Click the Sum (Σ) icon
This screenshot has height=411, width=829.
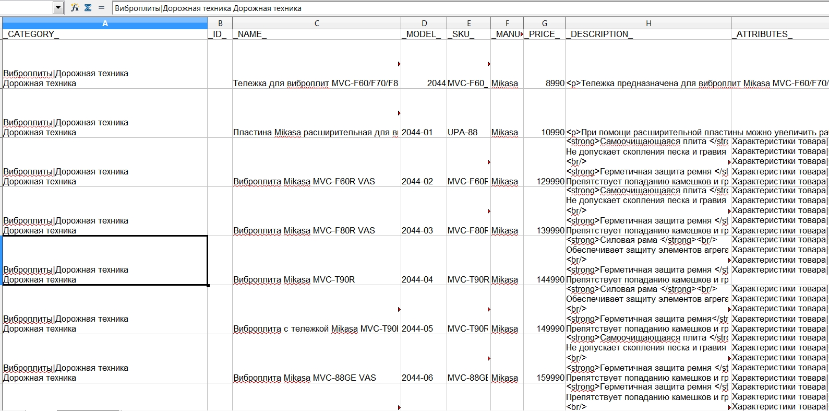pyautogui.click(x=88, y=8)
